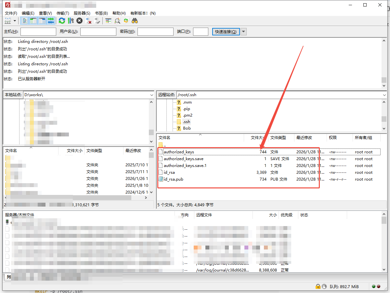
Task: Toggle the message log display
Action: coord(25,21)
